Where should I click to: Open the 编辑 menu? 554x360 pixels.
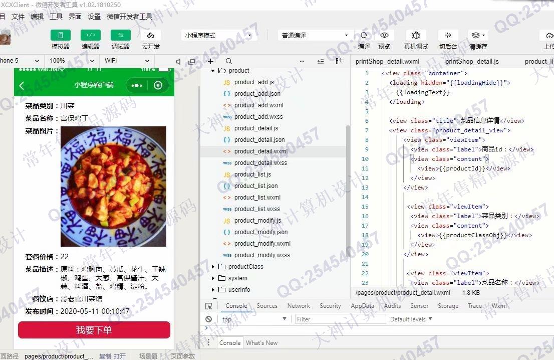(37, 17)
